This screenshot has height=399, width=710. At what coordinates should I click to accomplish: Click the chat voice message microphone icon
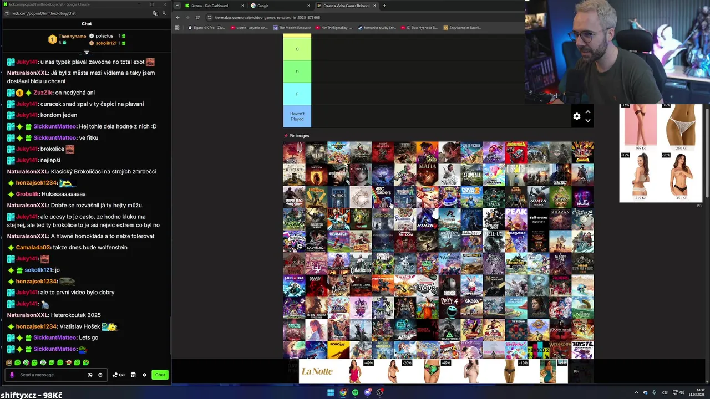[12, 375]
